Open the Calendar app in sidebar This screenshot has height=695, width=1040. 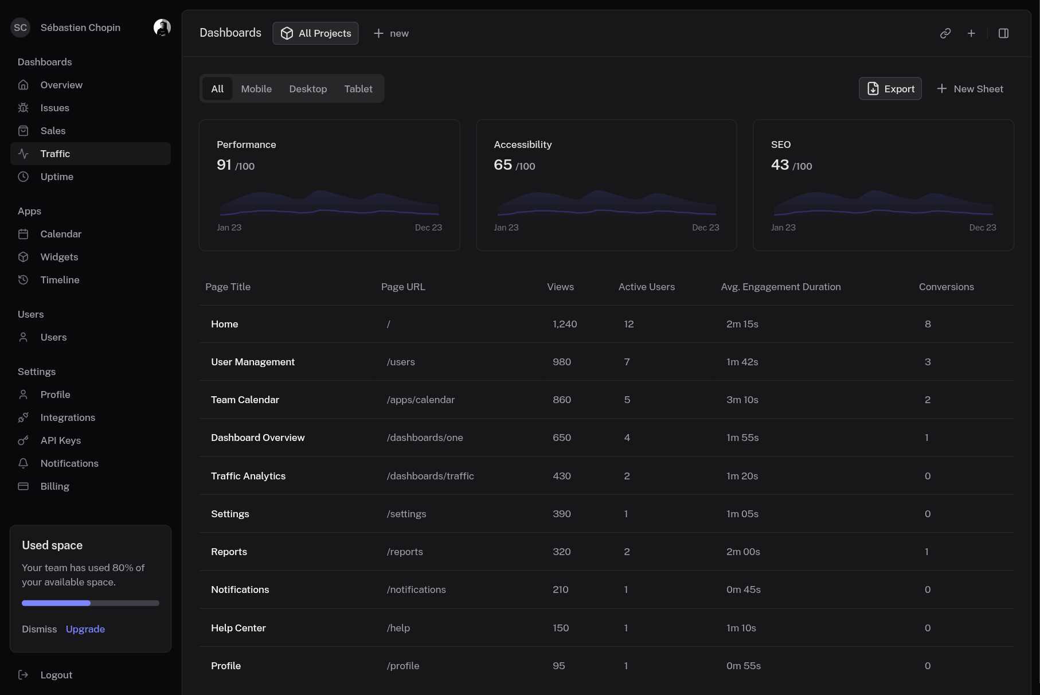click(61, 234)
